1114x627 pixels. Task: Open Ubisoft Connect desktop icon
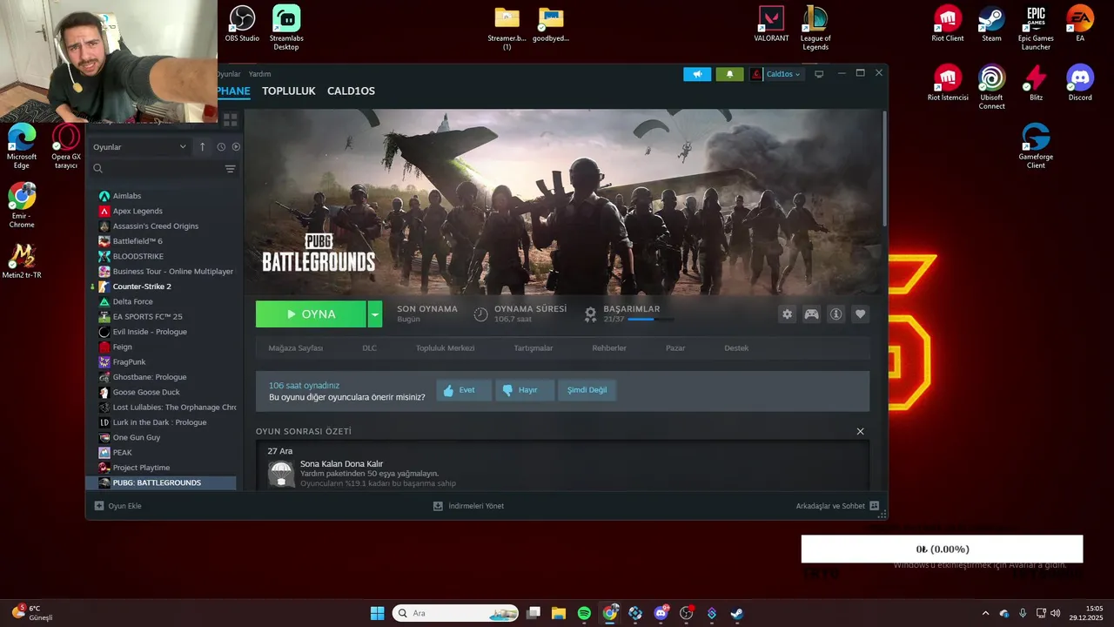pos(991,87)
